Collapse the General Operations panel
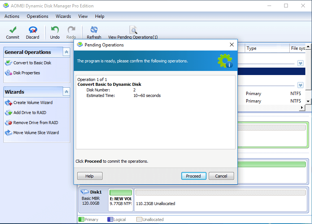Image resolution: width=312 pixels, height=224 pixels. pos(66,52)
